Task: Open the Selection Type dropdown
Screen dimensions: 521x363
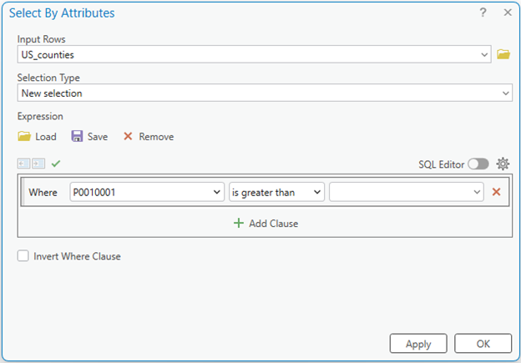Action: (x=505, y=93)
